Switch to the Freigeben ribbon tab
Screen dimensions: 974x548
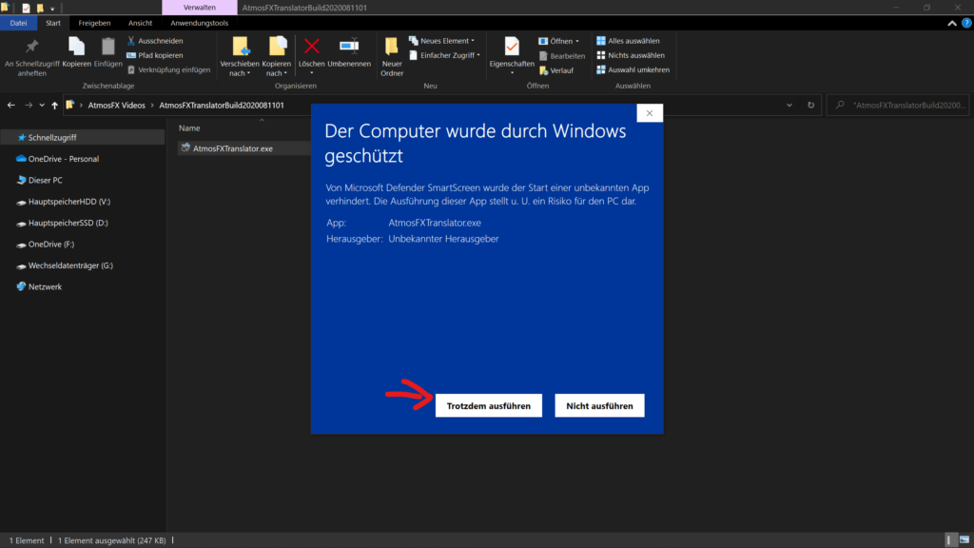point(94,23)
